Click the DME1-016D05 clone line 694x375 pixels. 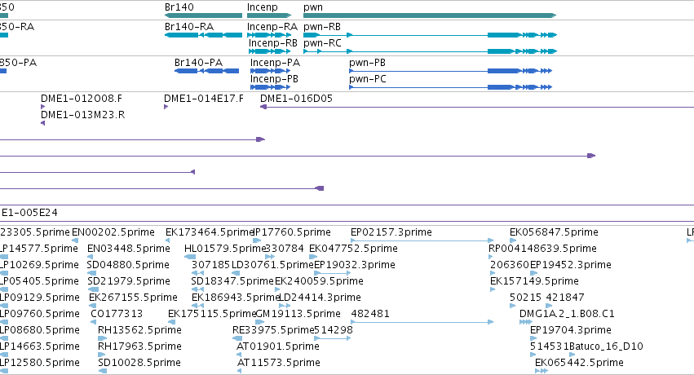coord(477,107)
